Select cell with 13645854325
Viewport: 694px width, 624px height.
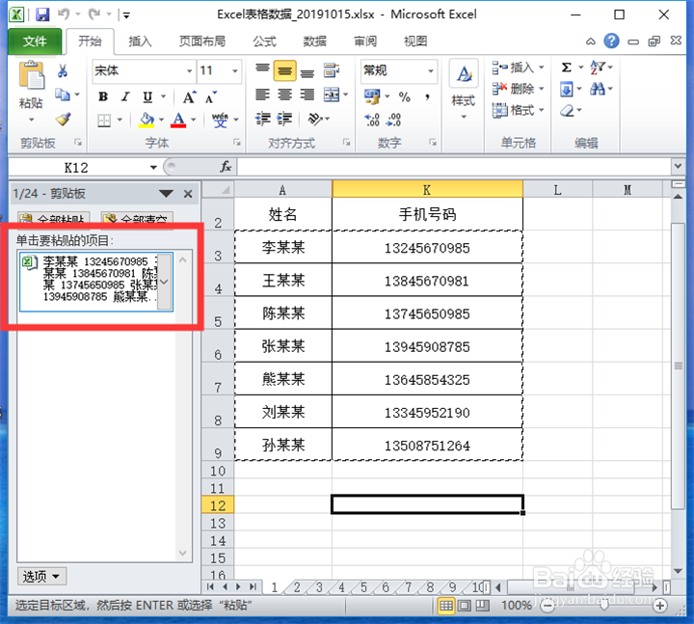click(427, 379)
